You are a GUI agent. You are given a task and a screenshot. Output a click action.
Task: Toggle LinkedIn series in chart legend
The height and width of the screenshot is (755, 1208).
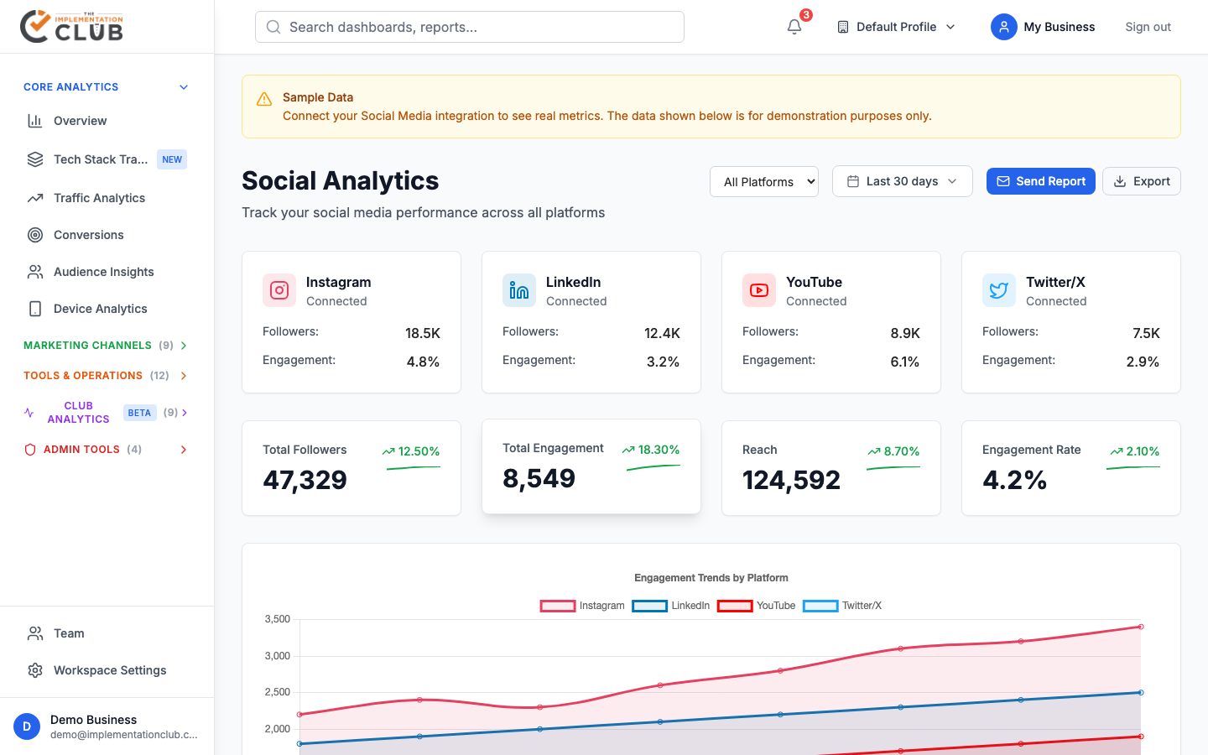pos(671,606)
